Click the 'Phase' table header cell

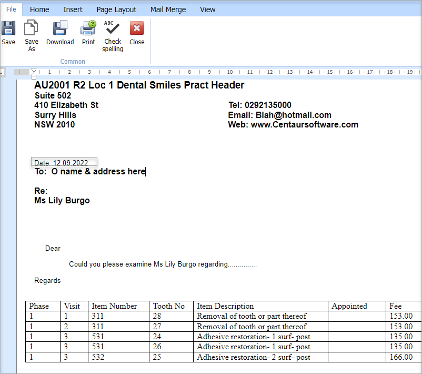click(43, 306)
